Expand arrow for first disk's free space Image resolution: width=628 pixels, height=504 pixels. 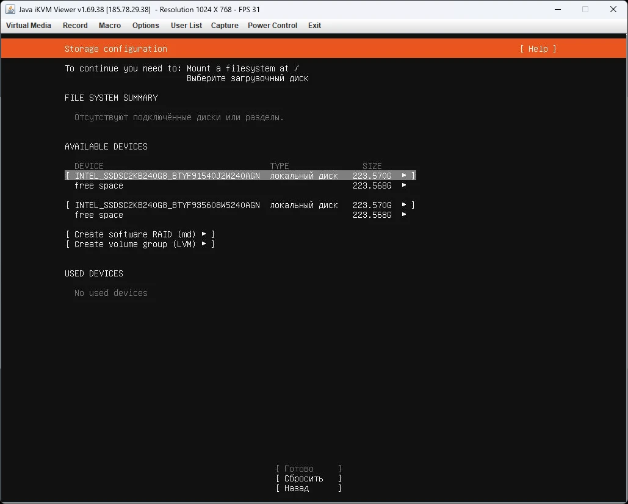coord(404,185)
